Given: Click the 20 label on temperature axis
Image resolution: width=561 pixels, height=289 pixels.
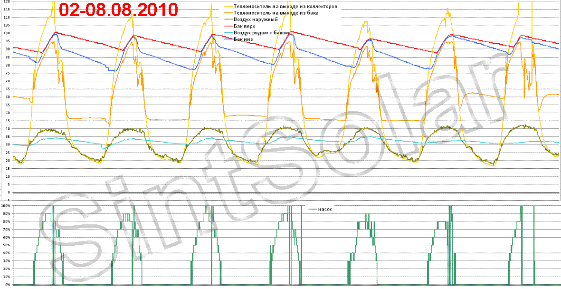Looking at the screenshot, I should point(8,161).
